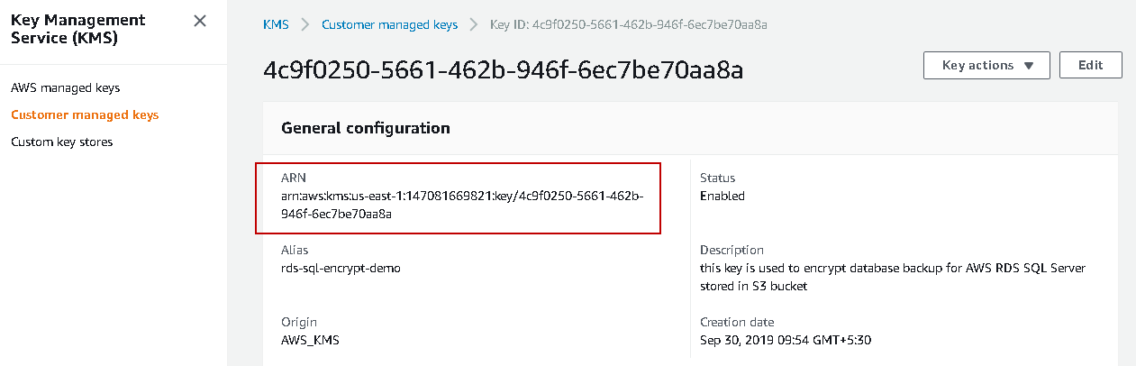Screen dimensions: 1136x366
Task: Click the creation date value
Action: coord(786,340)
